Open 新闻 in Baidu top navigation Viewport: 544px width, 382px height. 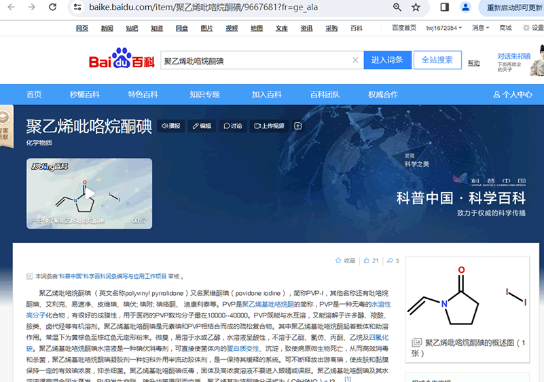coord(107,28)
